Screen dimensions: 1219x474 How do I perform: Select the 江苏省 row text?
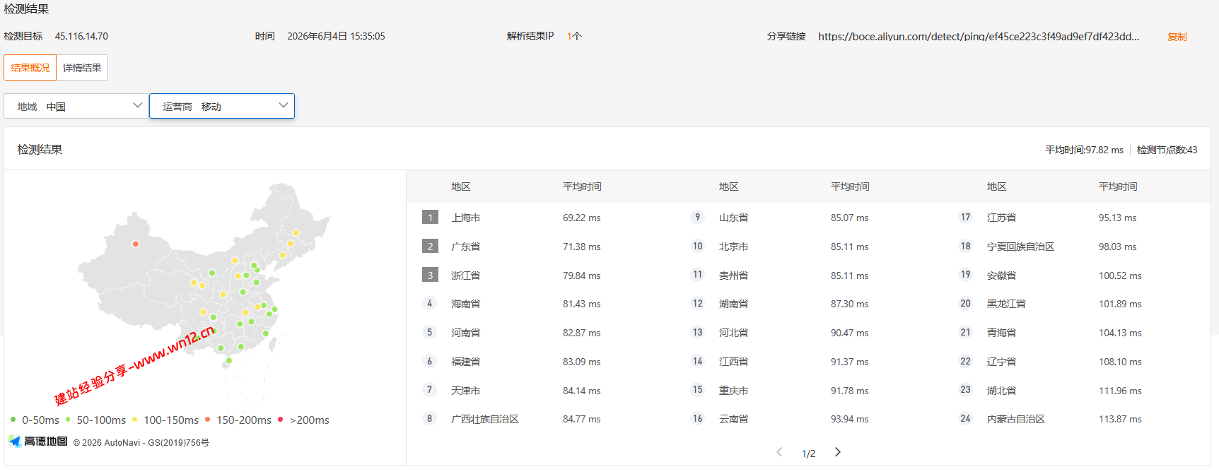tap(1002, 218)
